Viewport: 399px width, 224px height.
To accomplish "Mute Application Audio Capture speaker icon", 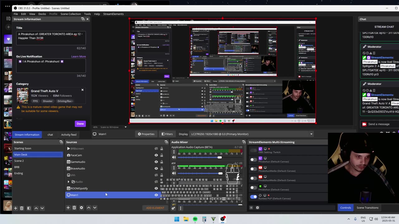I will tap(174, 157).
